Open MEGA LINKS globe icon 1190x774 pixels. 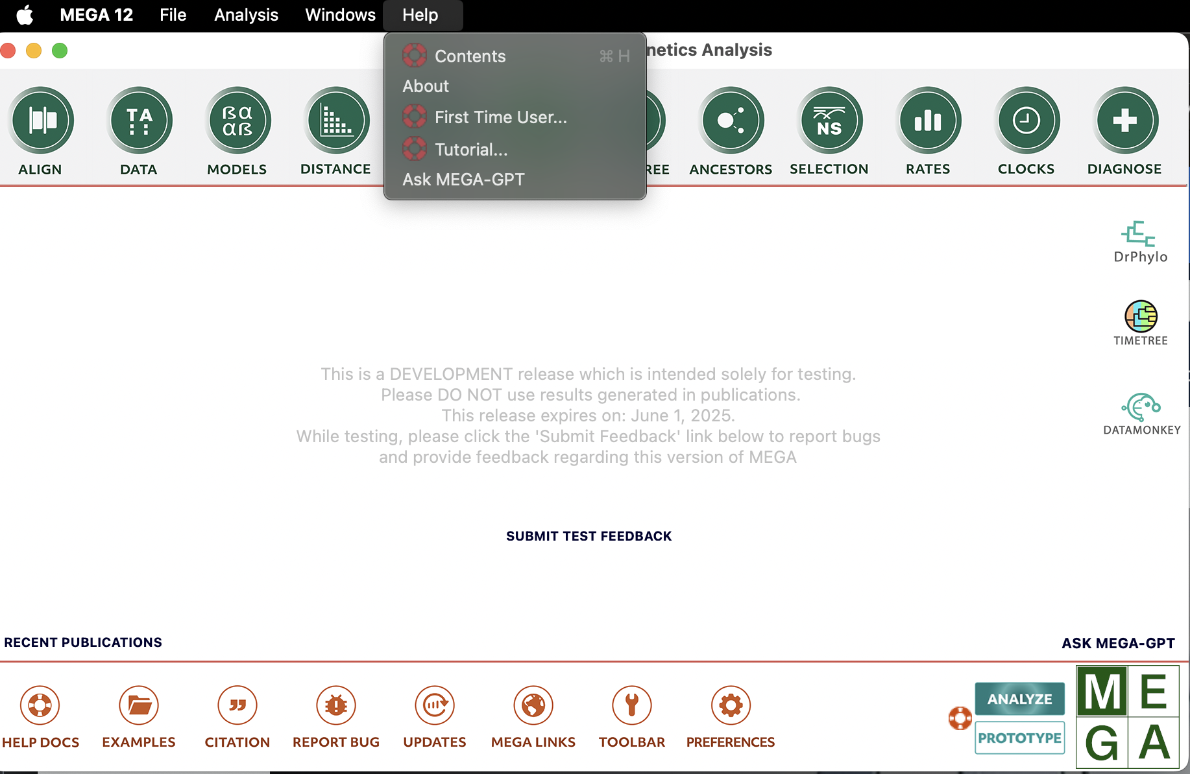(533, 705)
